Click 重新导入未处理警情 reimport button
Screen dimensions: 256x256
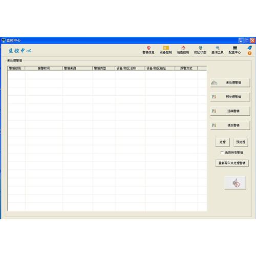tap(232, 163)
